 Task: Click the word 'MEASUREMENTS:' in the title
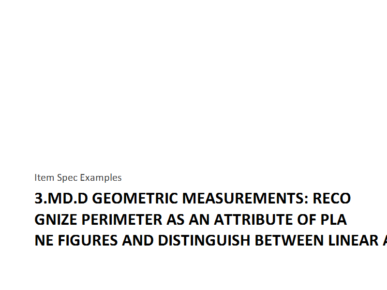pyautogui.click(x=245, y=198)
